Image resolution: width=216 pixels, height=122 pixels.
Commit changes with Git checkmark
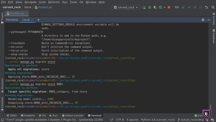189,7
